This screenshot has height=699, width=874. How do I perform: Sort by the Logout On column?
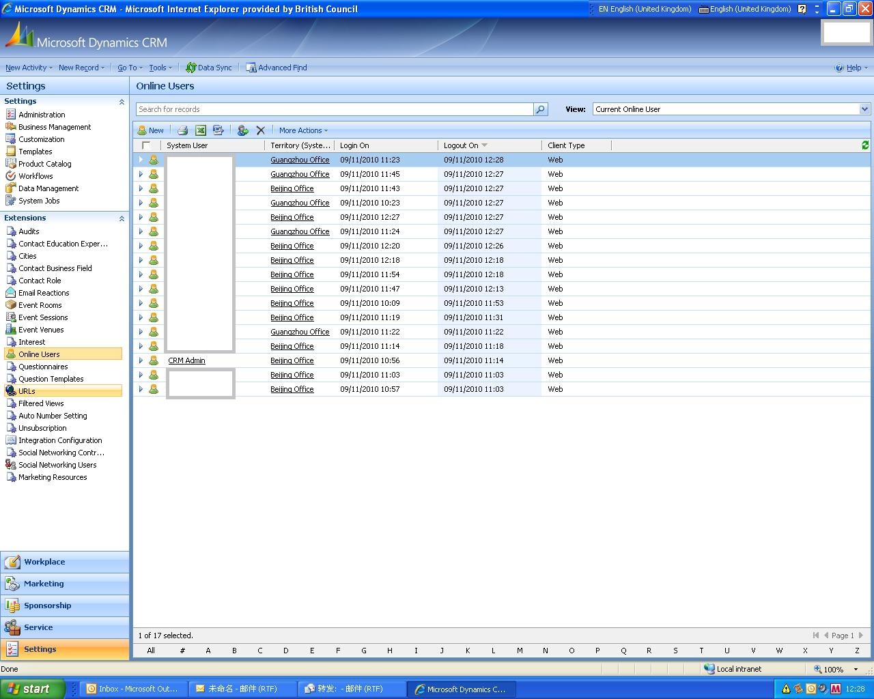tap(490, 145)
